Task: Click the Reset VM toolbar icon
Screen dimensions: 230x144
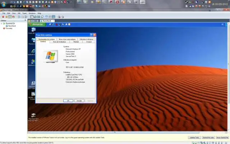Action: [x=14, y=17]
